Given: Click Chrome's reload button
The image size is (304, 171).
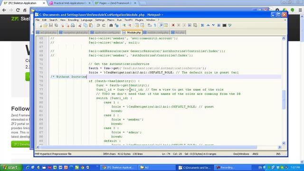Looking at the screenshot, I should tap(18, 10).
